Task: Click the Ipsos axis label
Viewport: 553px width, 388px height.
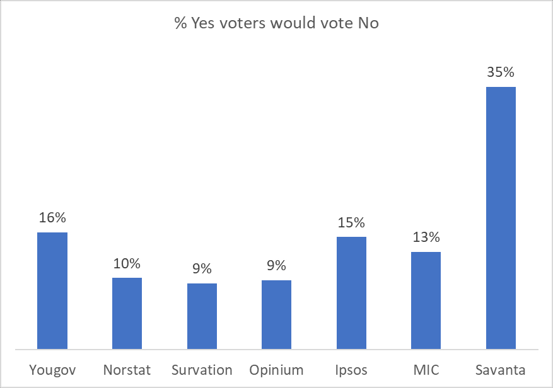Action: pos(351,370)
